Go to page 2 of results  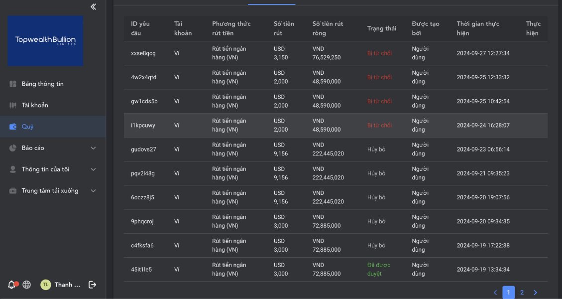[522, 293]
